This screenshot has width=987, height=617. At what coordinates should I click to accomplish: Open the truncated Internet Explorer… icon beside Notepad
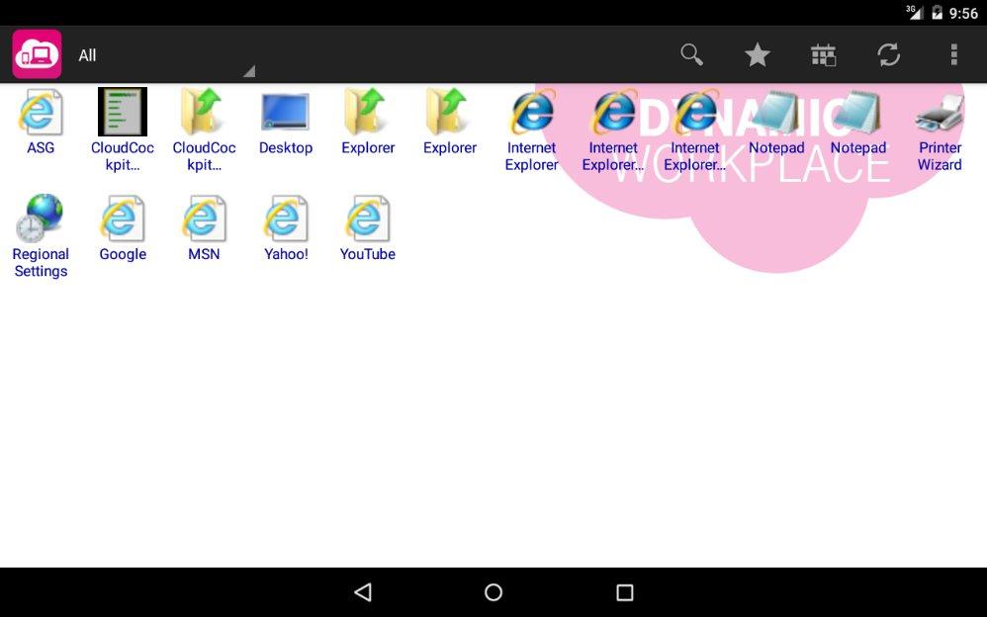click(695, 130)
